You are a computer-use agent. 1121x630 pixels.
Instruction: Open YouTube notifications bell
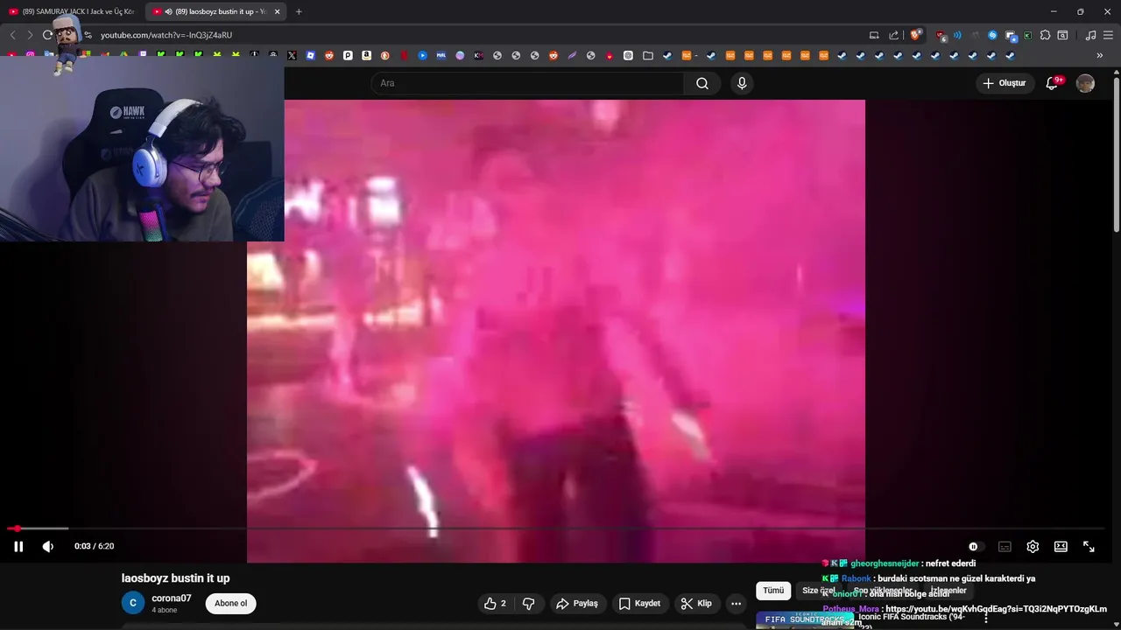click(x=1053, y=83)
